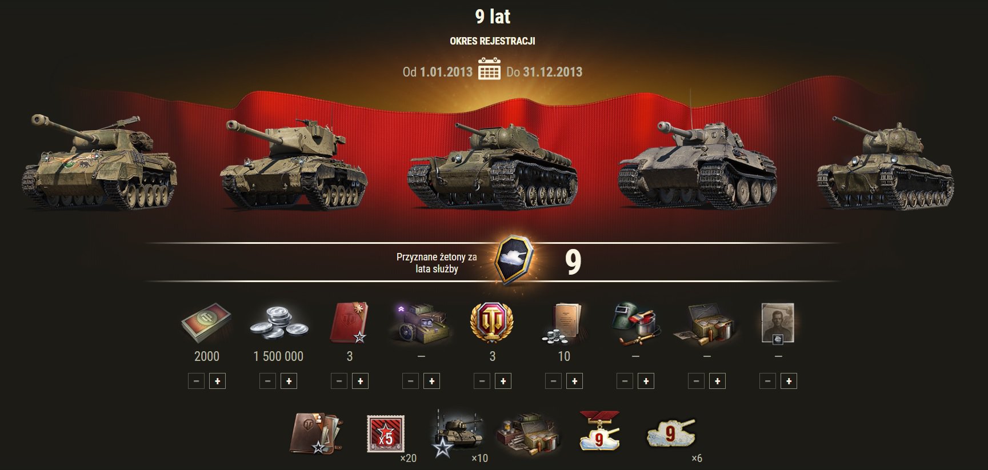Click the calendar icon between registration dates

click(489, 69)
